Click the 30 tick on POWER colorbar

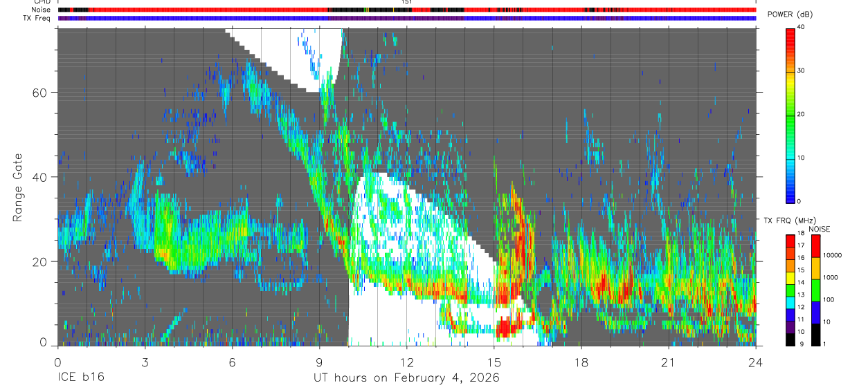coord(802,71)
